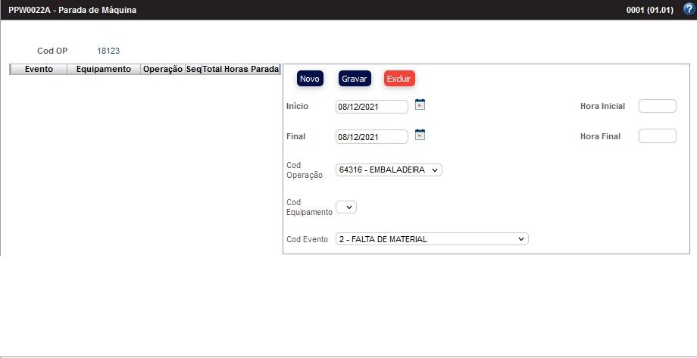Click the Cod OP value 18123
The height and width of the screenshot is (358, 697).
coord(108,51)
